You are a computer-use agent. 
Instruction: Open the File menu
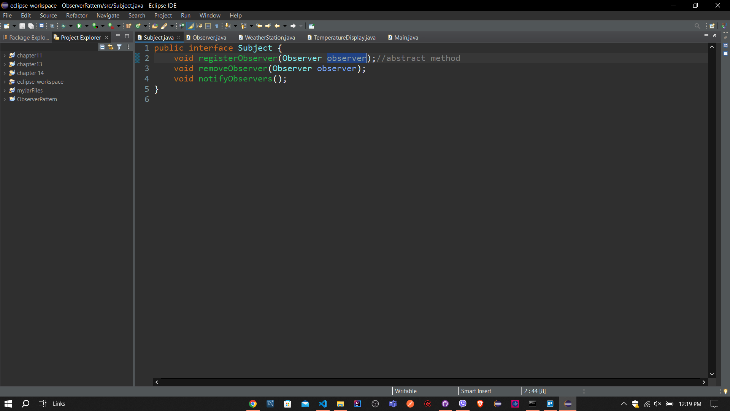tap(7, 16)
